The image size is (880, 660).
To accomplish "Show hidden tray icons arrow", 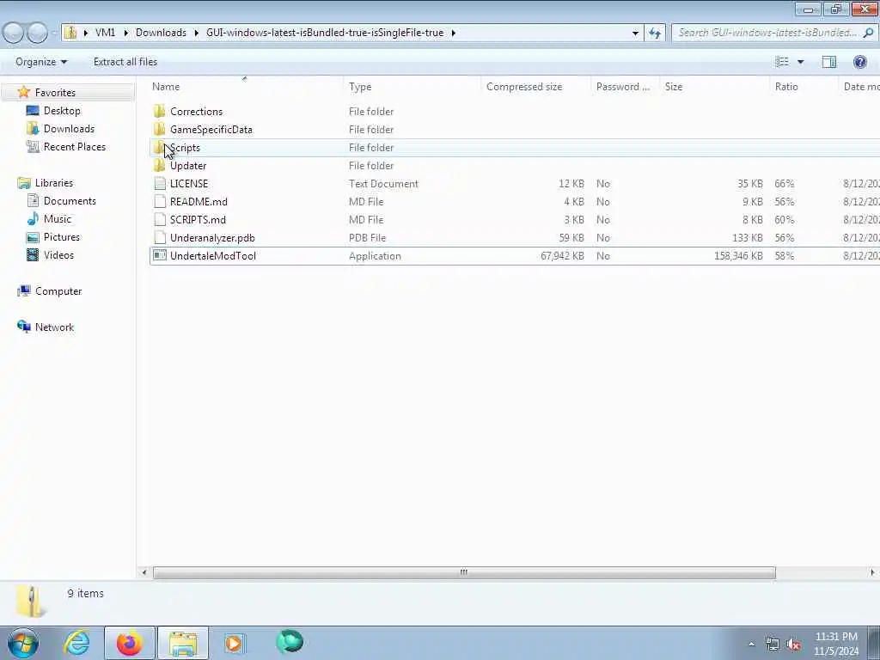I will (751, 644).
